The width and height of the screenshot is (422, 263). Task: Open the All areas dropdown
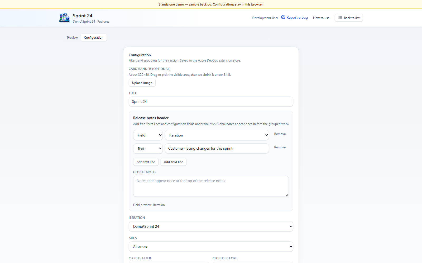211,247
